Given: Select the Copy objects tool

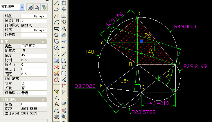Looking at the screenshot, I should click(64, 22).
